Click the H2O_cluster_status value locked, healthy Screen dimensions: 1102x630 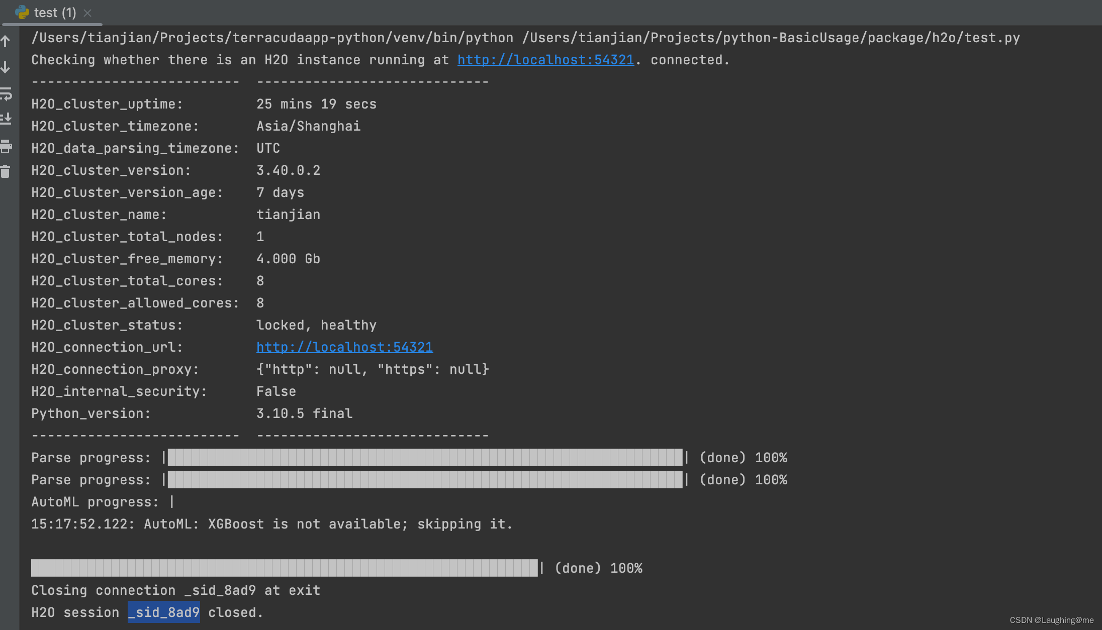[x=317, y=325]
